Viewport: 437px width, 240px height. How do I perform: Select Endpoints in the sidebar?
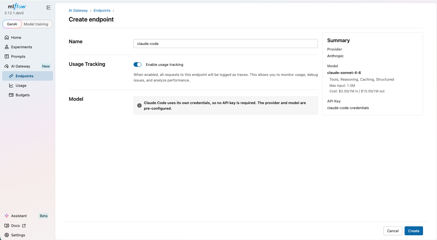(28, 76)
